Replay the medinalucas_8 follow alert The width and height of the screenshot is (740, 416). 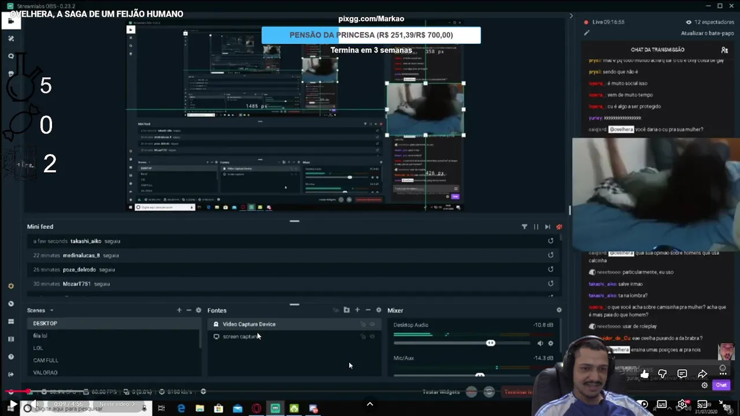click(x=550, y=255)
